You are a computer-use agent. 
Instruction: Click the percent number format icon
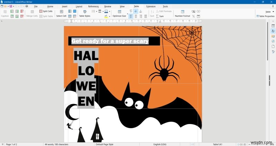click(194, 16)
